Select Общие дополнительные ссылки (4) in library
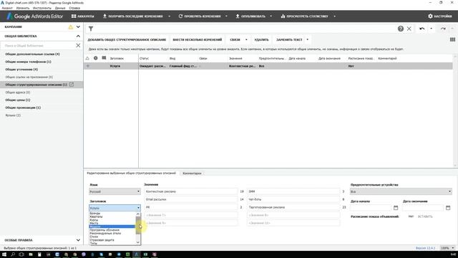Image resolution: width=458 pixels, height=258 pixels. tap(32, 54)
